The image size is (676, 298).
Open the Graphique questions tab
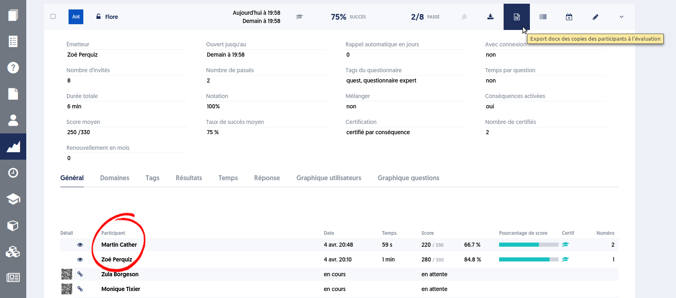[408, 178]
